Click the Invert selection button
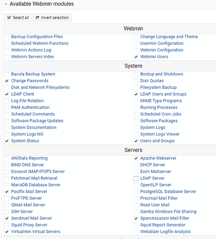The image size is (216, 239). click(x=52, y=18)
